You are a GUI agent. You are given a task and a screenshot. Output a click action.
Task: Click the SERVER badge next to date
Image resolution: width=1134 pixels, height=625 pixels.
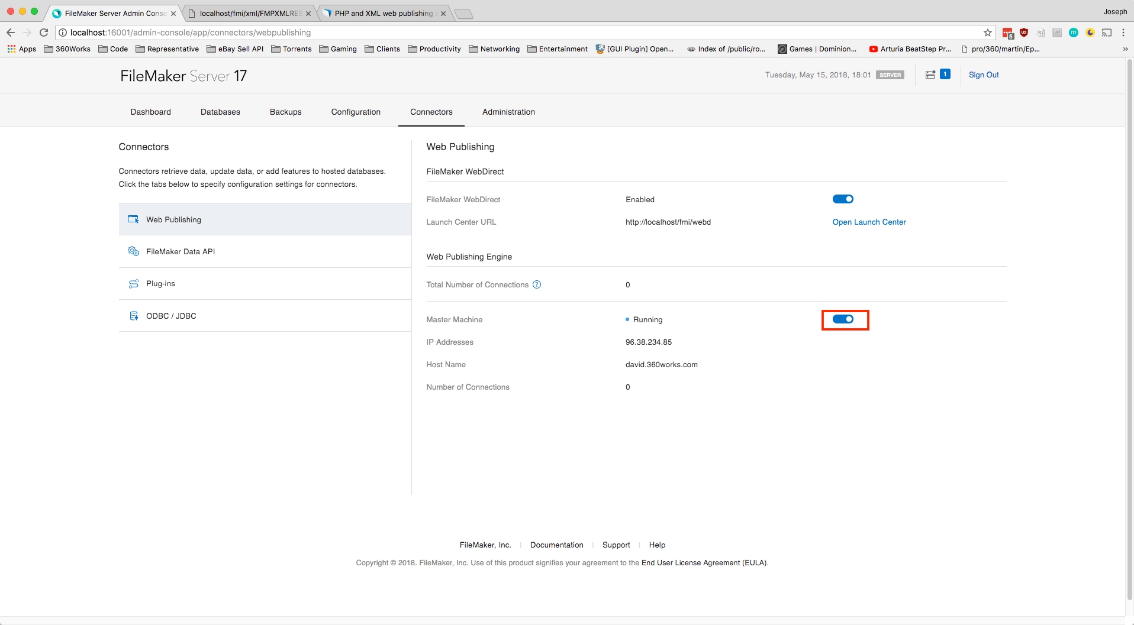pos(890,75)
